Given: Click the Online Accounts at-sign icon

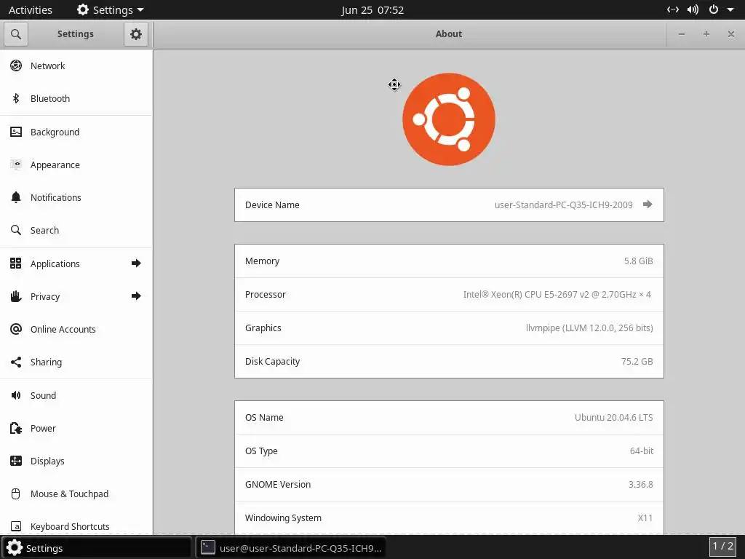Looking at the screenshot, I should (x=16, y=329).
